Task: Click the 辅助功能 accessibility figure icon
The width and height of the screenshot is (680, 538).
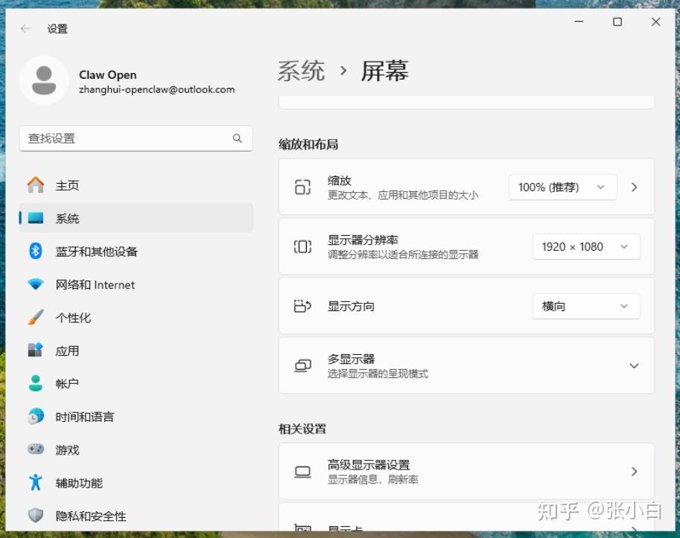Action: point(36,482)
